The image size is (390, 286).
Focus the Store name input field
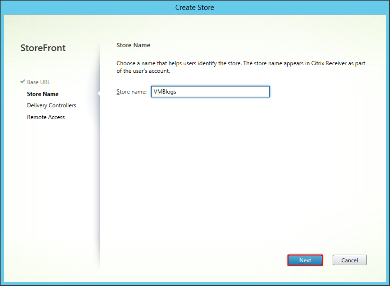210,92
